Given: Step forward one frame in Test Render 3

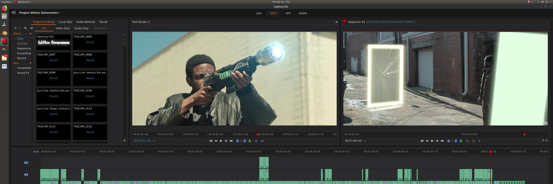Looking at the screenshot, I should 226,141.
